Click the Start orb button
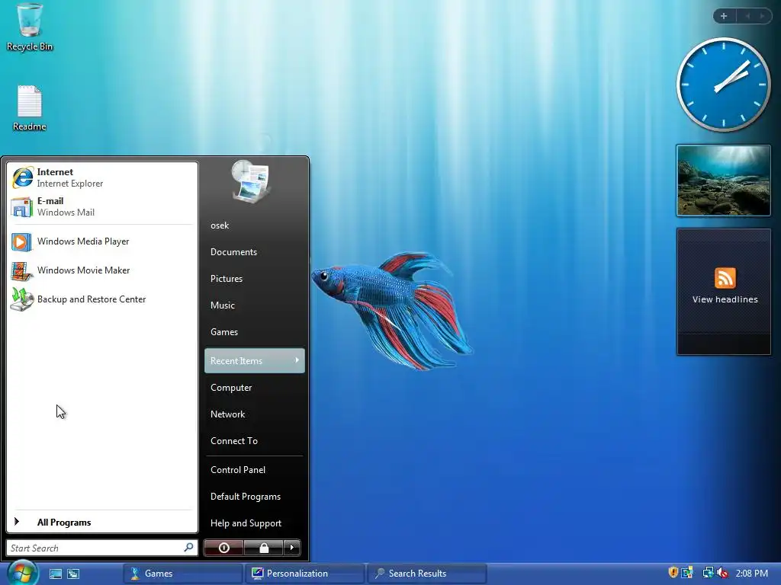 tap(22, 573)
